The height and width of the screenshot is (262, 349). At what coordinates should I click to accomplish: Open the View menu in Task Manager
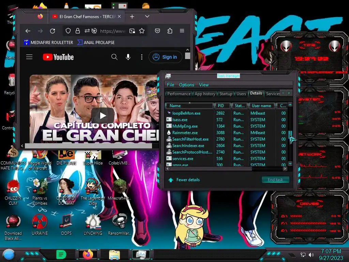point(204,85)
